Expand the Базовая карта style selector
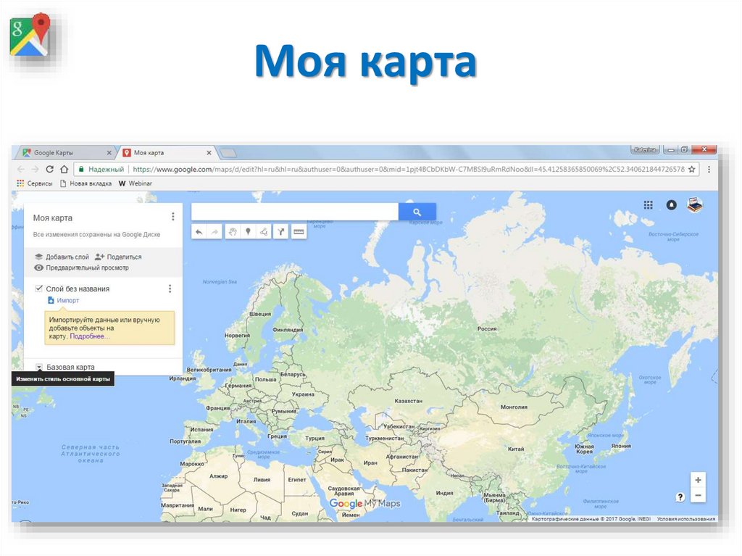742x556 pixels. pos(39,367)
